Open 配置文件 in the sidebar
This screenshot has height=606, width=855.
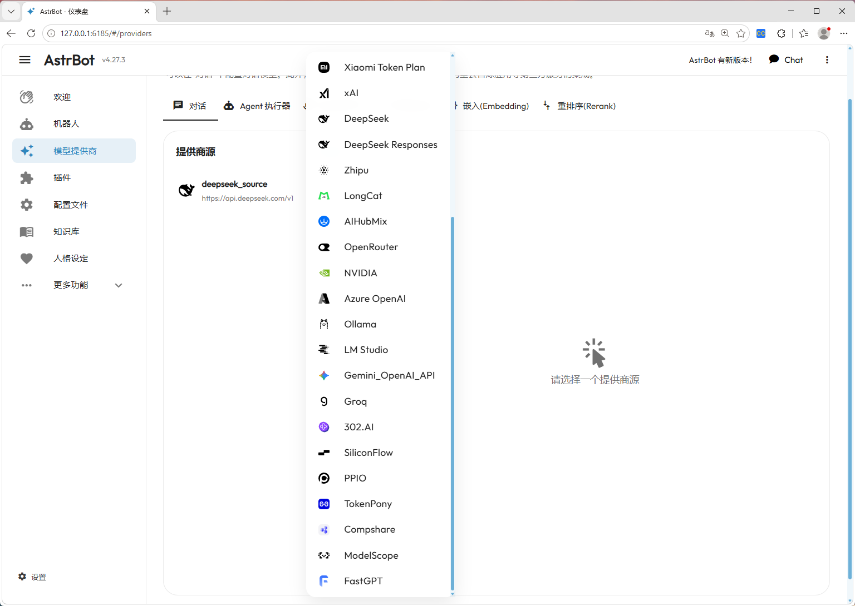point(74,205)
